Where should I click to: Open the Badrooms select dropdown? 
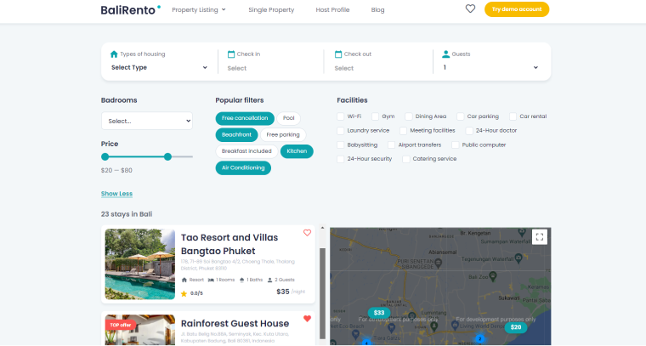[147, 121]
